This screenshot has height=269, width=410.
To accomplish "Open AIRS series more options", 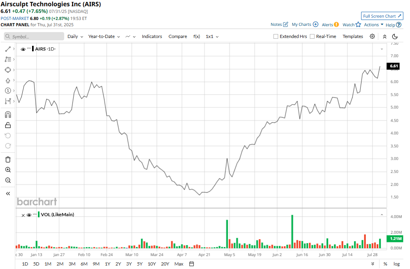I will [x=29, y=48].
